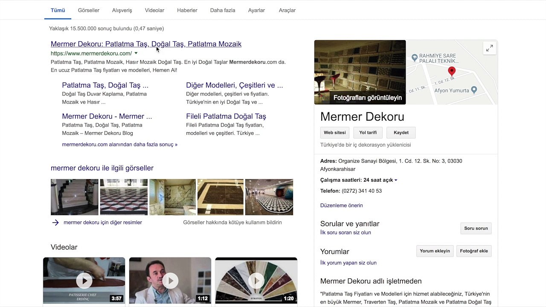Open the 'Mermer Dekoru: Patlatma Taş' result title

tap(146, 44)
